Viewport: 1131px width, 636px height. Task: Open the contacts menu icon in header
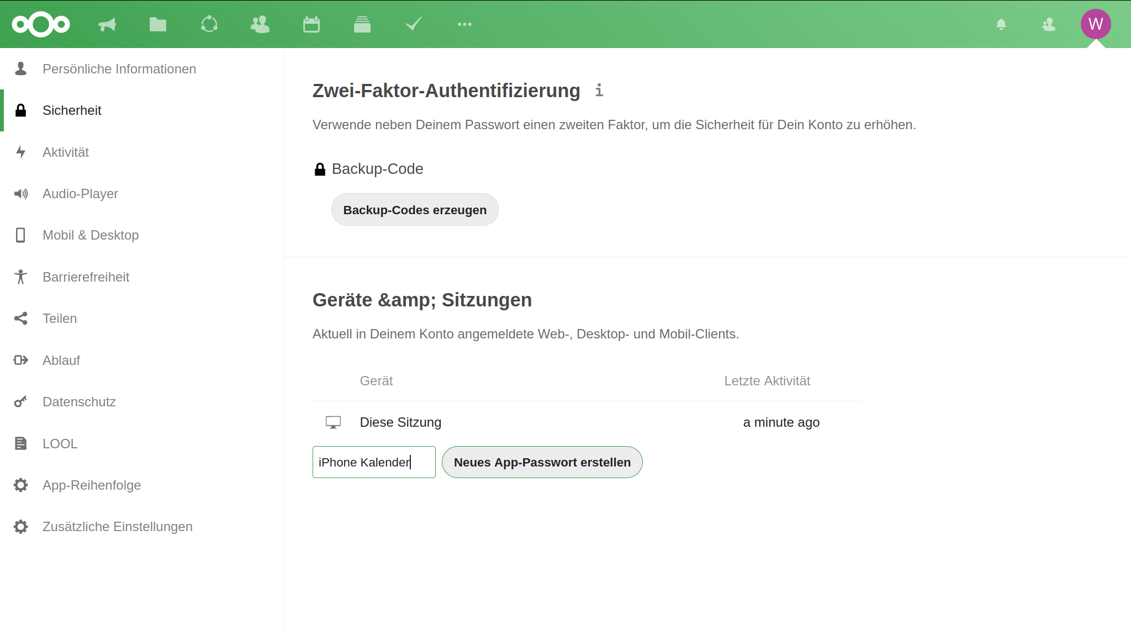coord(1049,24)
